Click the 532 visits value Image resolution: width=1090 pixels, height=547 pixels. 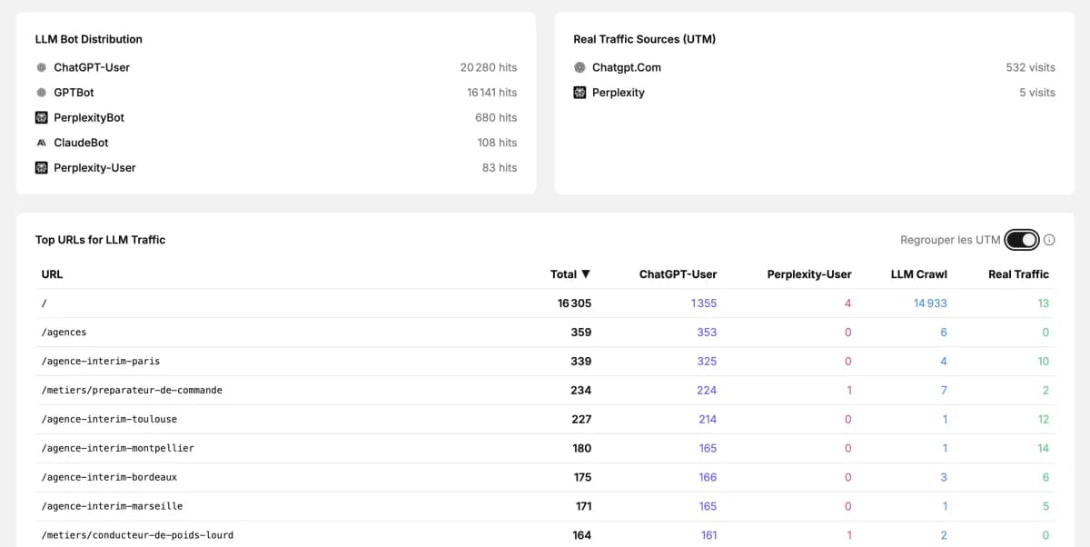coord(1030,67)
